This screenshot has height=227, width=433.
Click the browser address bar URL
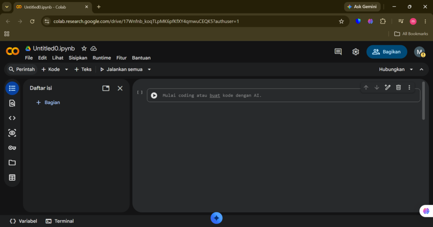pos(146,21)
